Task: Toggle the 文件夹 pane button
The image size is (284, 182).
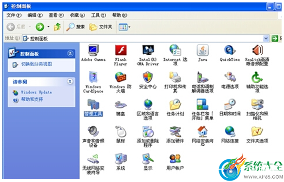Action: 100,27
